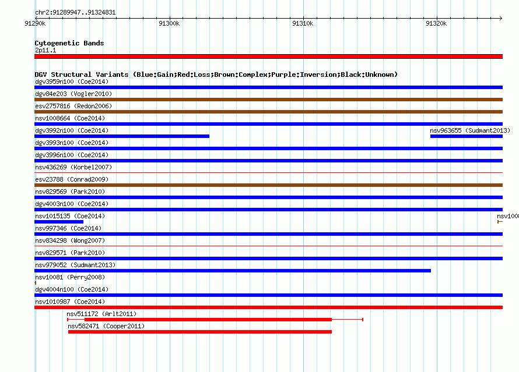The height and width of the screenshot is (372, 519).
Task: Select the small brown marker under the cut-off nsv100 label
Action: pyautogui.click(x=500, y=222)
